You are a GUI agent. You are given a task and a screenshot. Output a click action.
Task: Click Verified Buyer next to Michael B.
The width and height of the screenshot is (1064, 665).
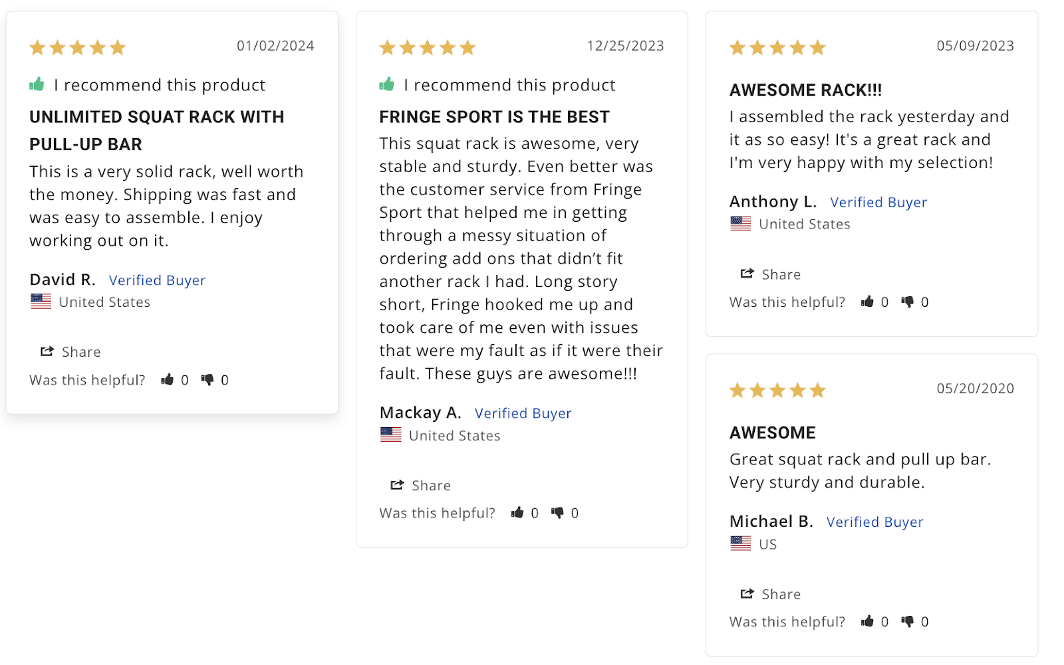(875, 522)
